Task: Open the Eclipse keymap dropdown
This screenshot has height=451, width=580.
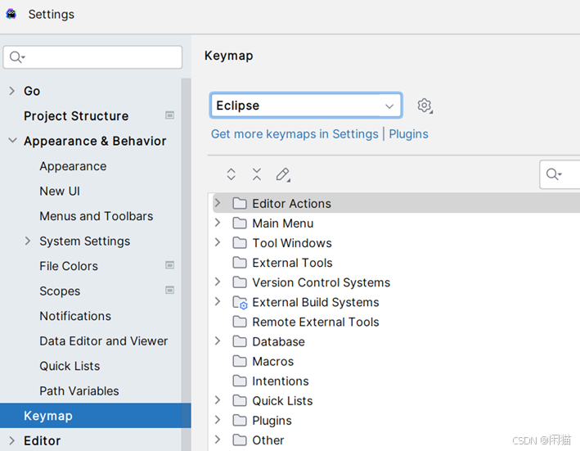Action: point(306,106)
